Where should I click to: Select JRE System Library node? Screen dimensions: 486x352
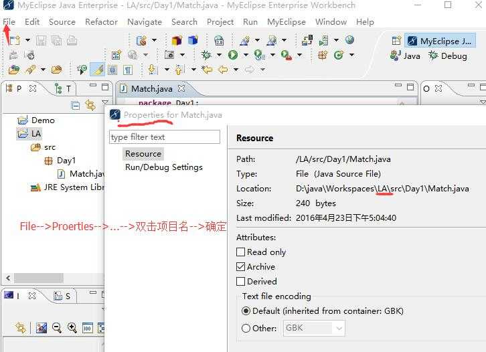click(67, 187)
